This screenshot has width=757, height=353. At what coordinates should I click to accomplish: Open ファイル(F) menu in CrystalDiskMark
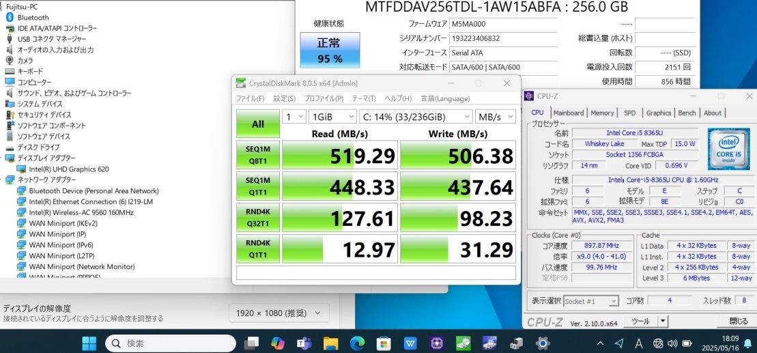tap(250, 98)
